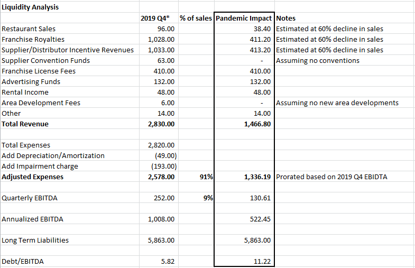Select the Debt/EBITDA pandemic value 11.22
Viewport: 415px width, 268px height.
click(244, 261)
